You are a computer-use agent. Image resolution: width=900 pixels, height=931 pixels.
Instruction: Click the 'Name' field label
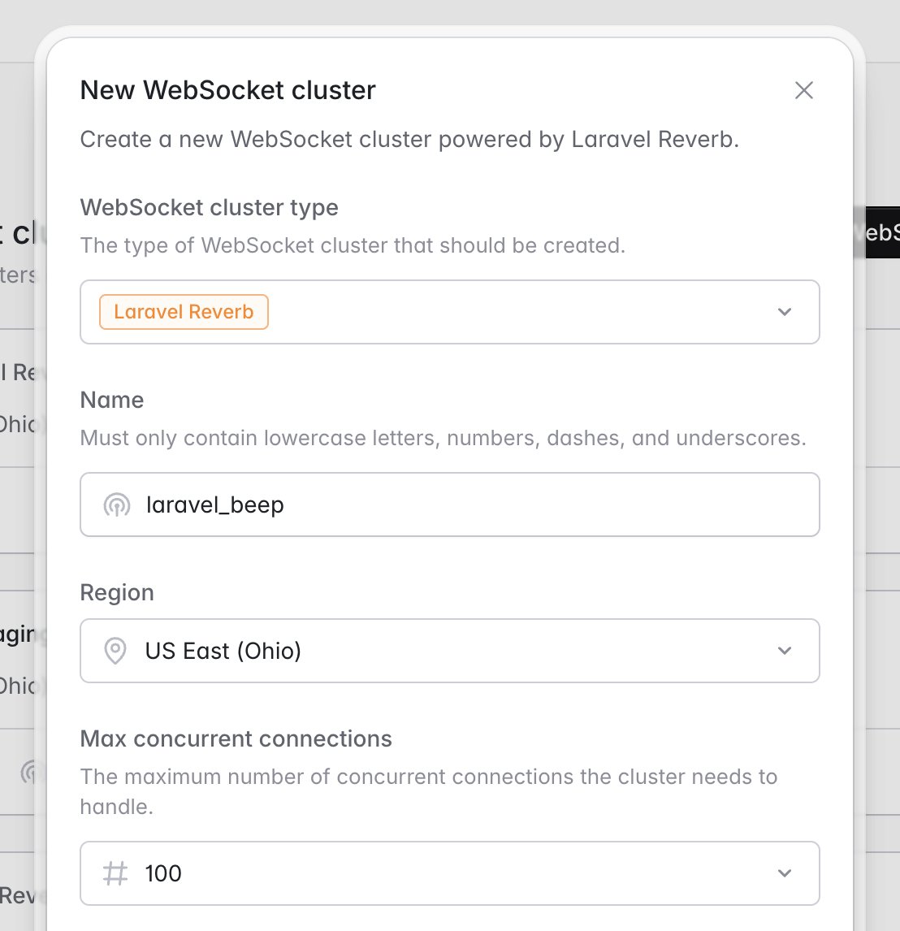click(112, 401)
